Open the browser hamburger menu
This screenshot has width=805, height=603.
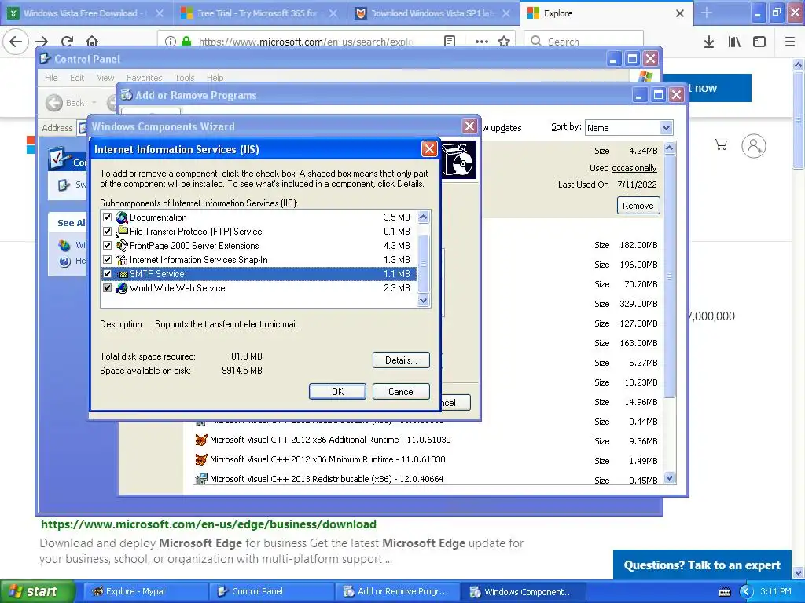789,42
